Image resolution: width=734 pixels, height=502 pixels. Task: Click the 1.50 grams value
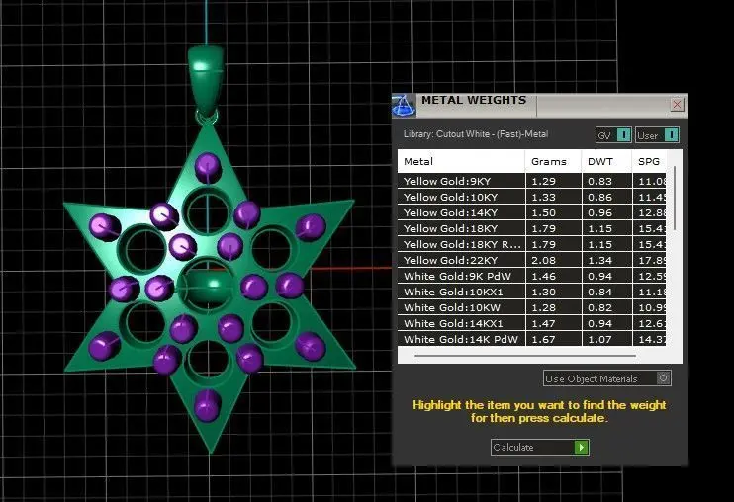(543, 213)
